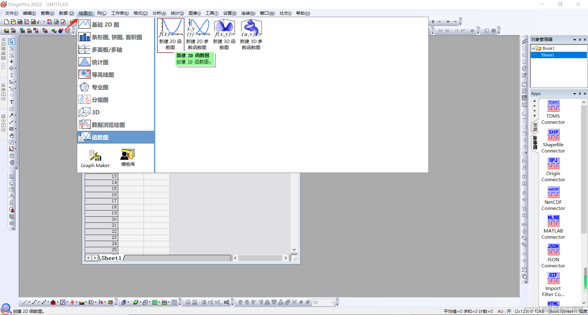This screenshot has height=315, width=588.
Task: Select 等高线图 category in plot menu
Action: tap(116, 75)
